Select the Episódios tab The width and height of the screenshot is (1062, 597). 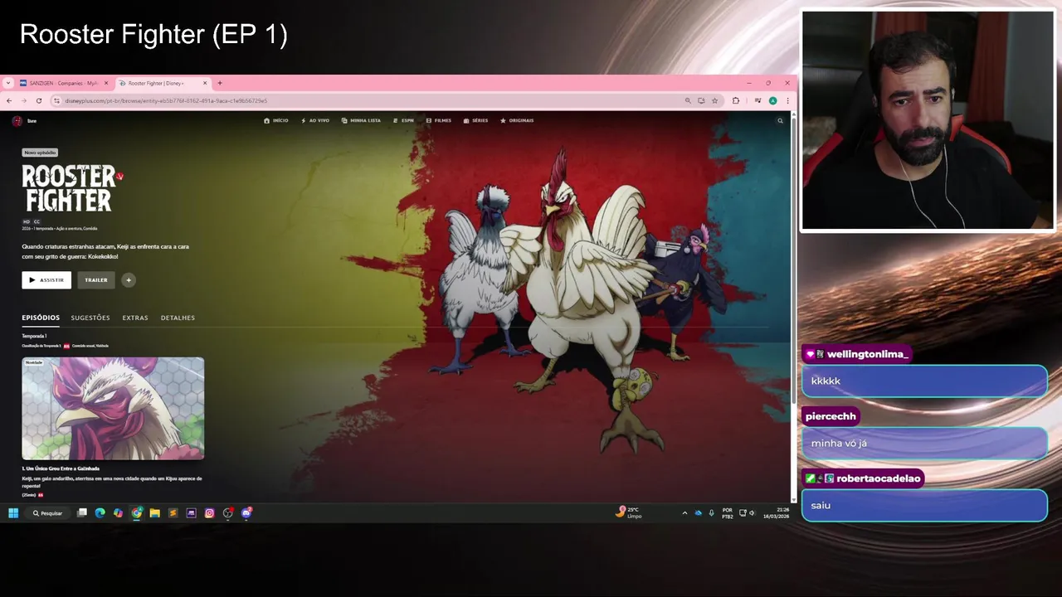pos(41,318)
